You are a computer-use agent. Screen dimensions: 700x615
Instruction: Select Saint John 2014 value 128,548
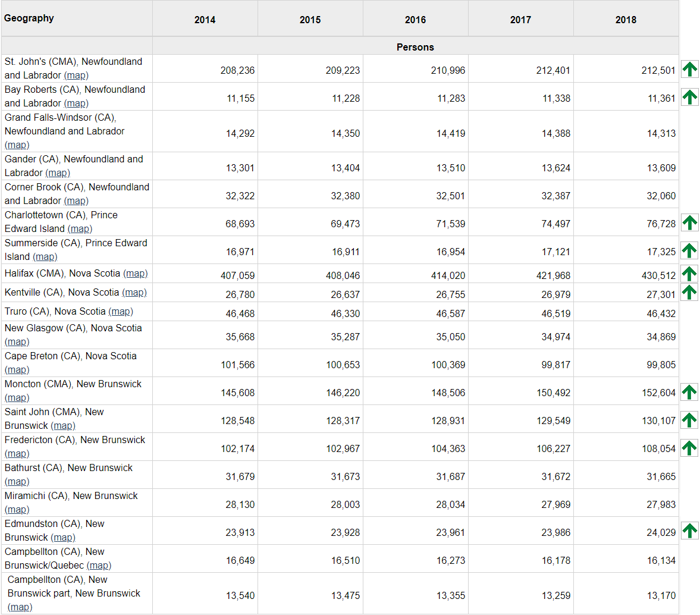pos(237,421)
